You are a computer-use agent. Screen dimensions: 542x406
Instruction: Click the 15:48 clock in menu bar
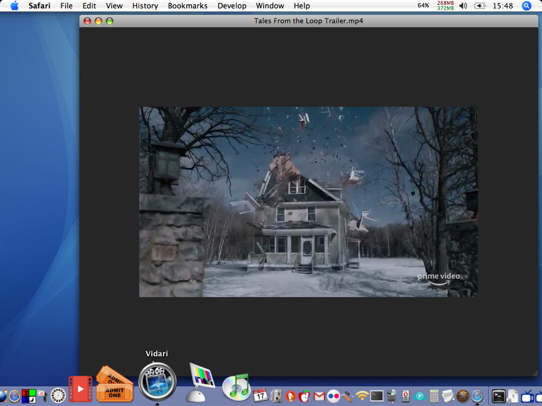click(x=503, y=6)
